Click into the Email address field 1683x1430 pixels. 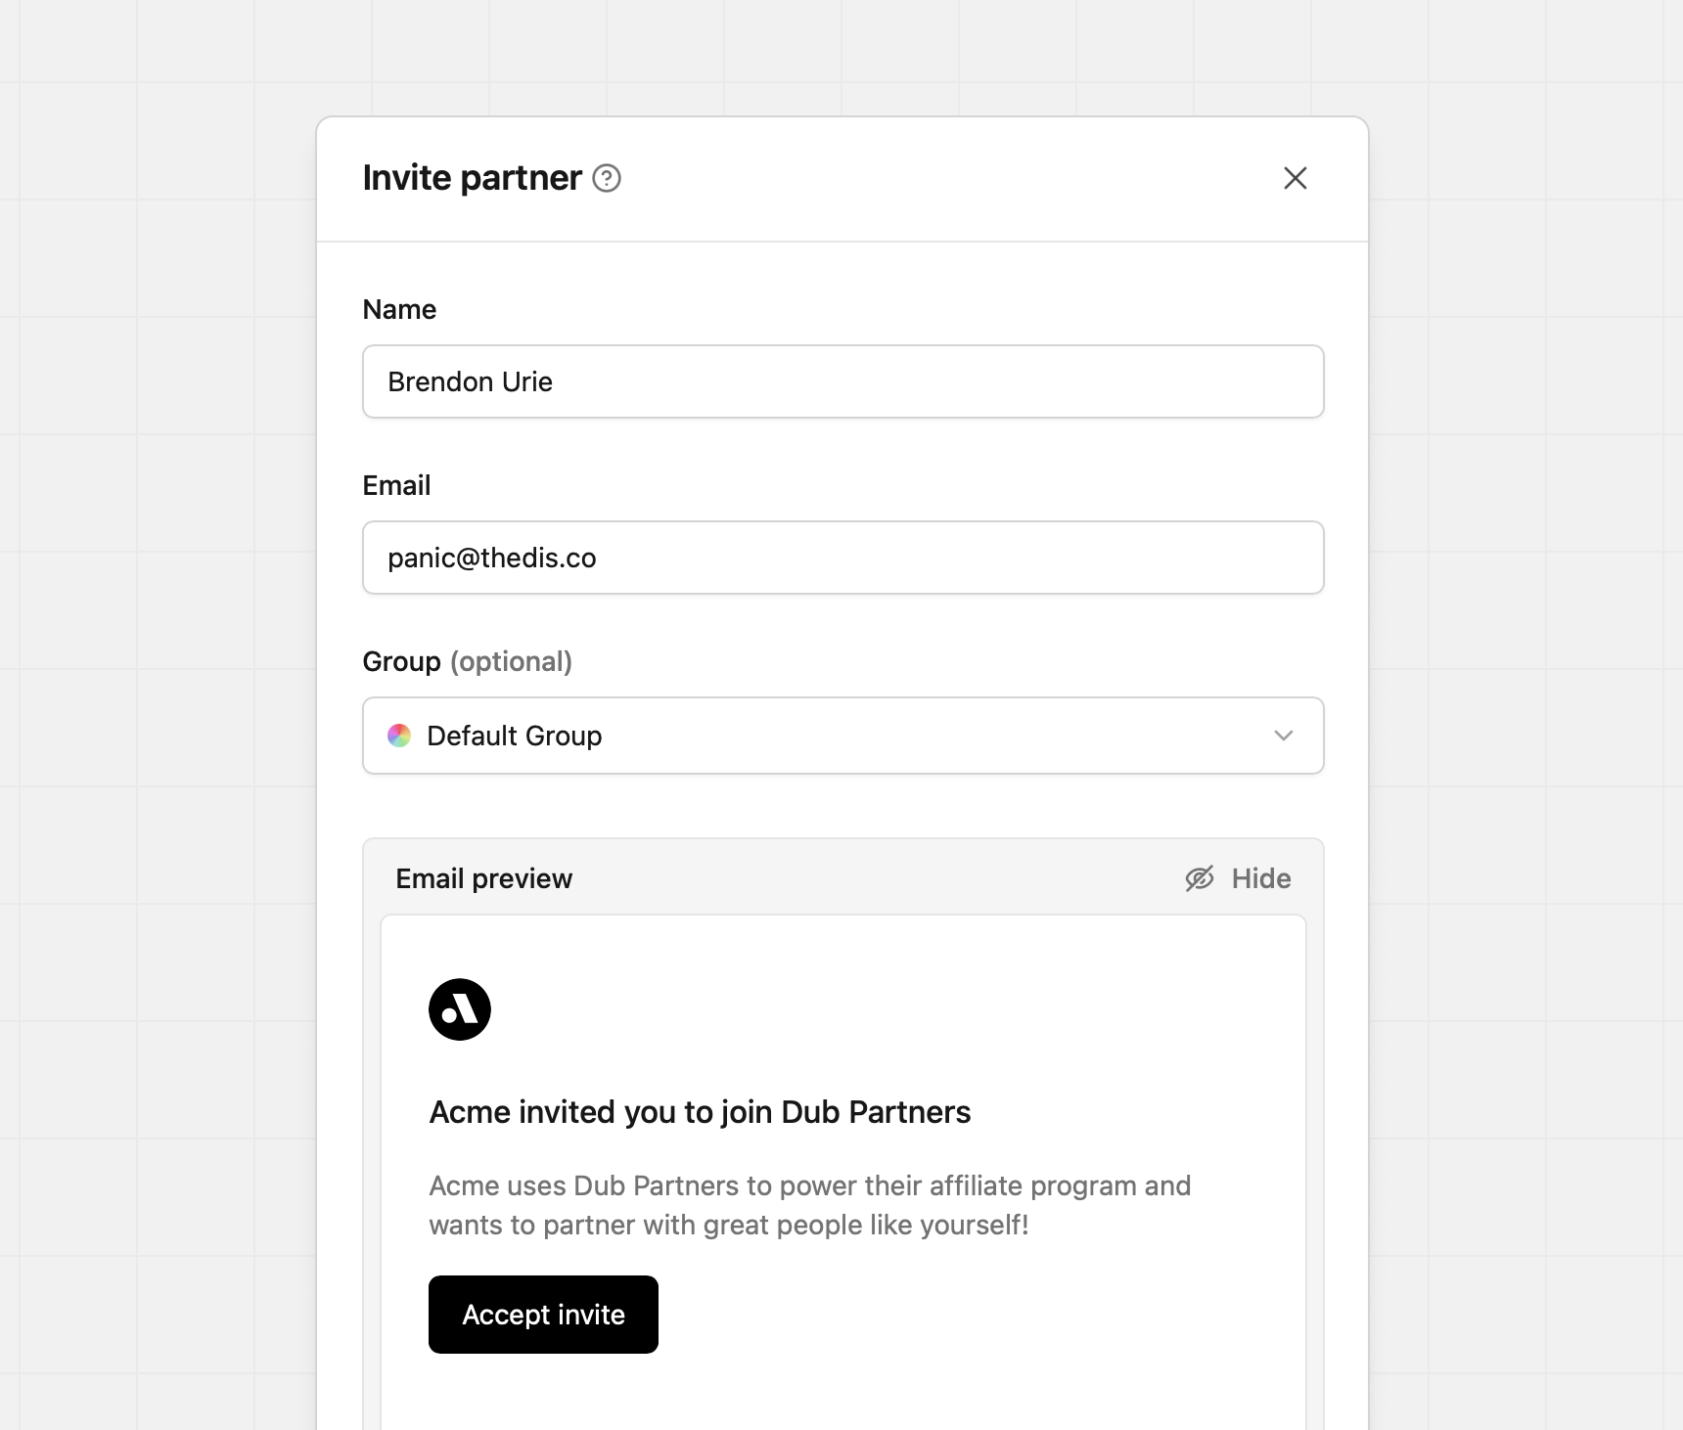841,558
